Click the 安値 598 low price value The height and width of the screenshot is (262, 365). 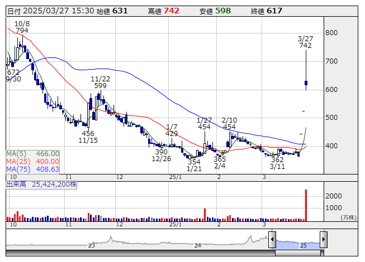click(215, 11)
